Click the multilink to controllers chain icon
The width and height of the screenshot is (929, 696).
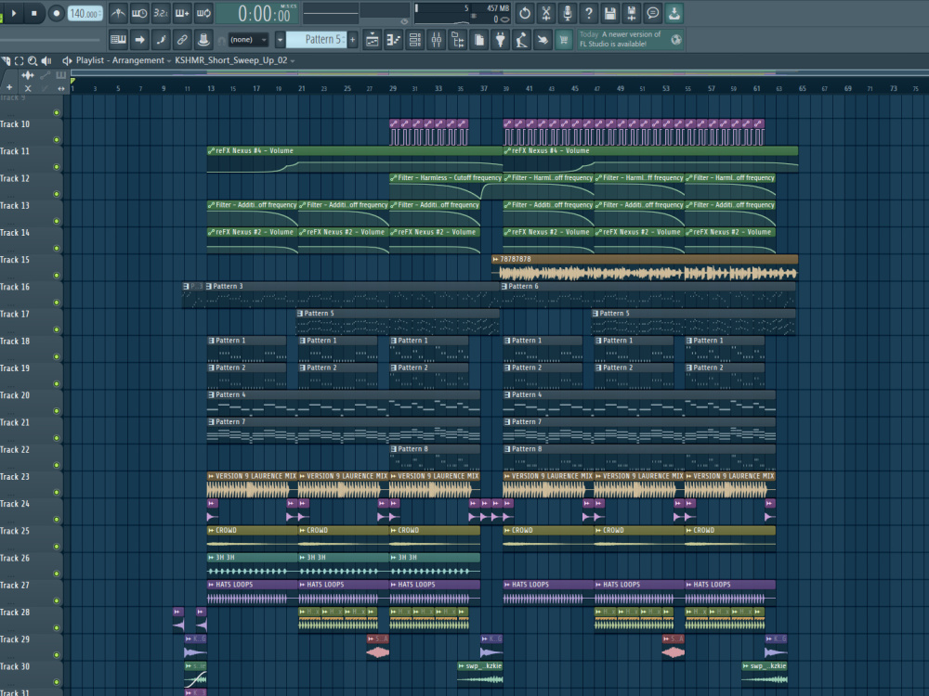click(x=182, y=40)
